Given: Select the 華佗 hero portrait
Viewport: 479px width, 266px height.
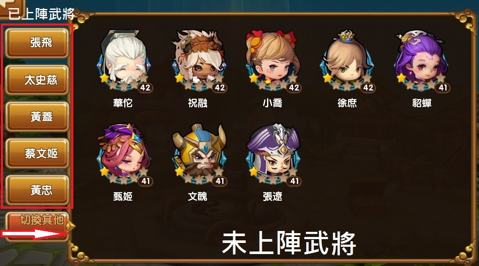Looking at the screenshot, I should 123,61.
